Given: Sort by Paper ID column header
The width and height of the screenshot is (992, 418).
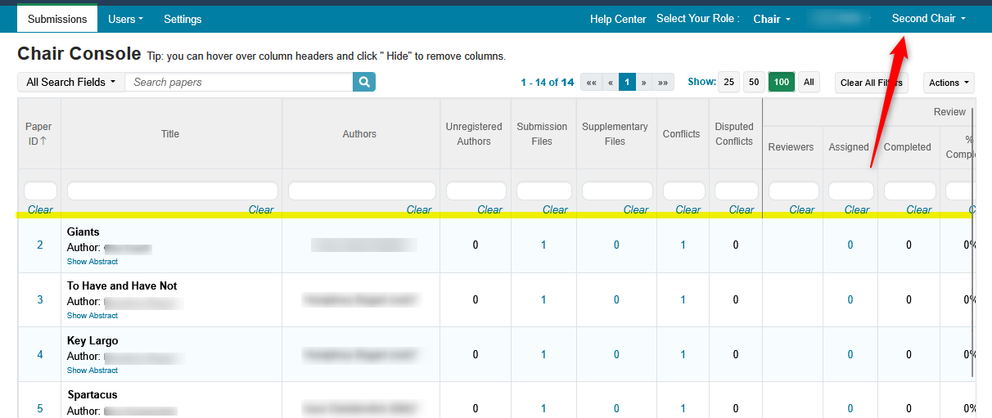Looking at the screenshot, I should (38, 134).
